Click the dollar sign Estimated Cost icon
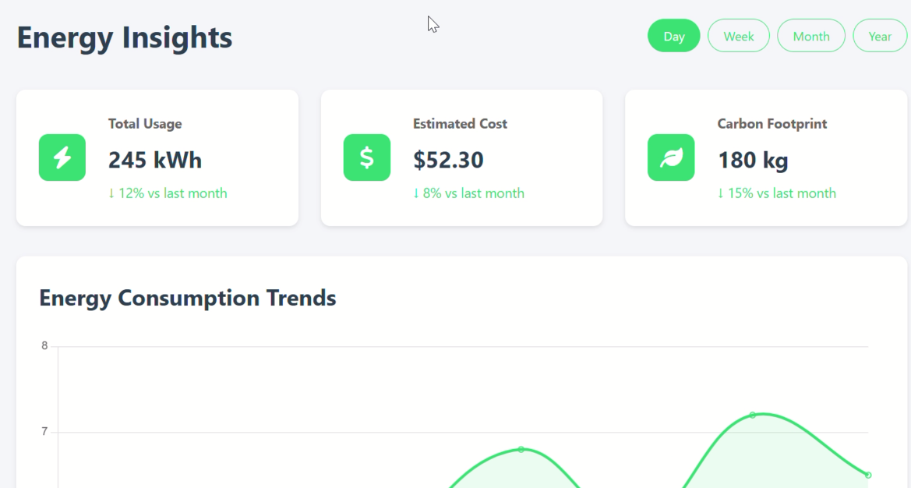 (x=366, y=157)
